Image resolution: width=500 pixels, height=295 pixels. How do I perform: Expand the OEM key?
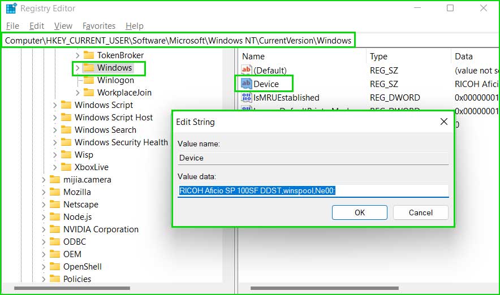(44, 254)
